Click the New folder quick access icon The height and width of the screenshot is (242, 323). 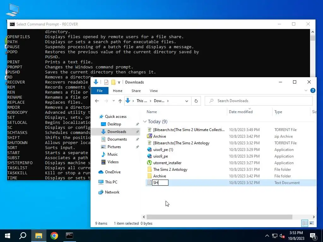click(113, 82)
